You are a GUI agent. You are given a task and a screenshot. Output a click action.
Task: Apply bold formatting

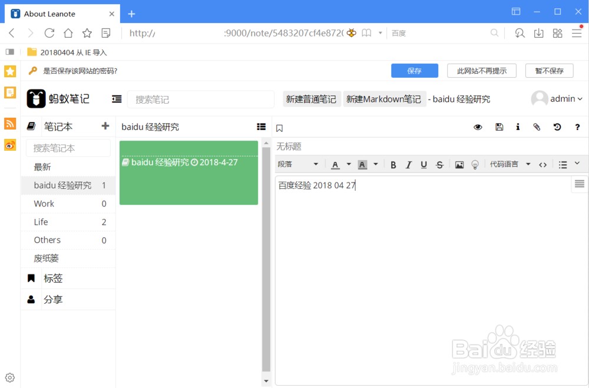tap(393, 164)
